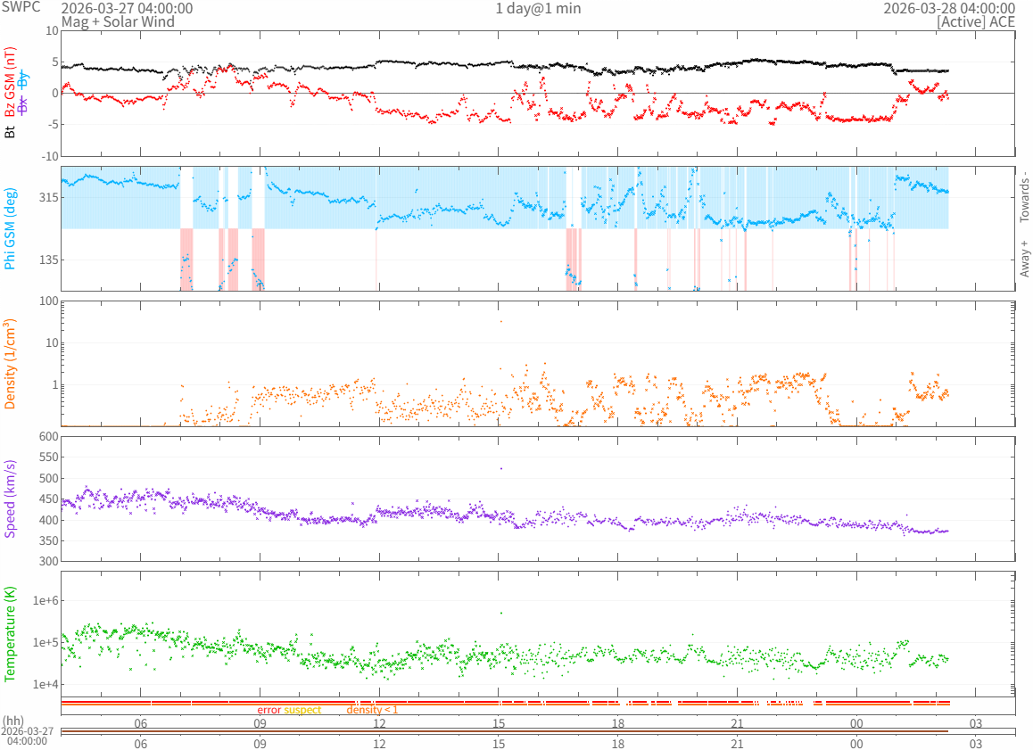The image size is (1033, 750).
Task: Click the 'Towards -' label on right side
Action: [x=1025, y=196]
